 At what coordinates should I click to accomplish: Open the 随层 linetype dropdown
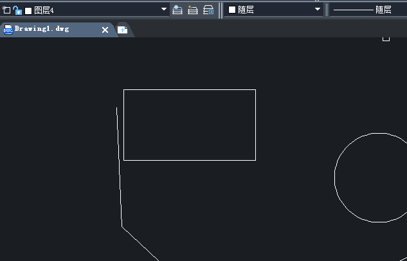pos(368,10)
